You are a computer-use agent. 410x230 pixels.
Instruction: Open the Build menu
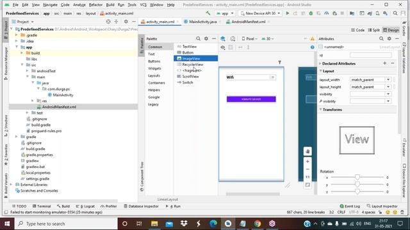[110, 4]
